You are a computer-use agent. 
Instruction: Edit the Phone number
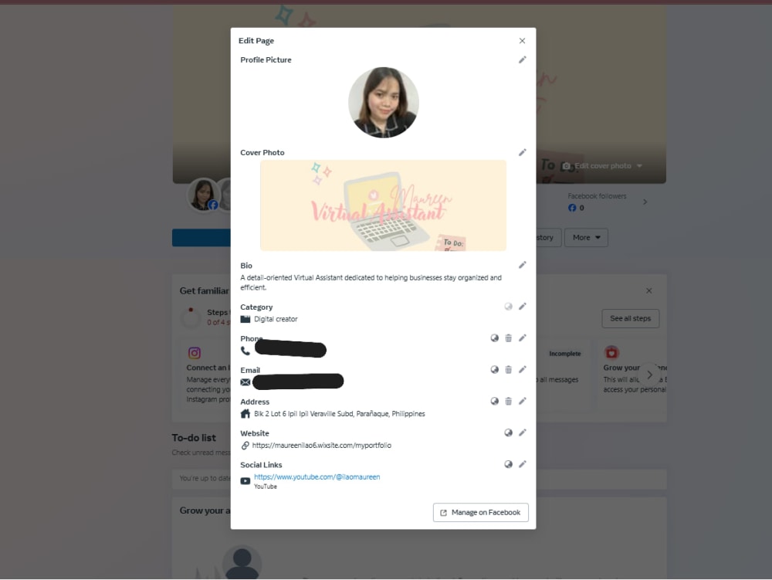[523, 337]
